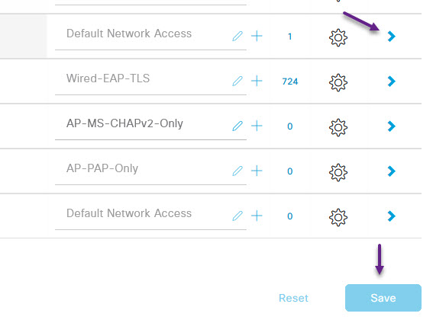Expand the AP-PAP-Only row chevron
The width and height of the screenshot is (433, 323).
391,171
